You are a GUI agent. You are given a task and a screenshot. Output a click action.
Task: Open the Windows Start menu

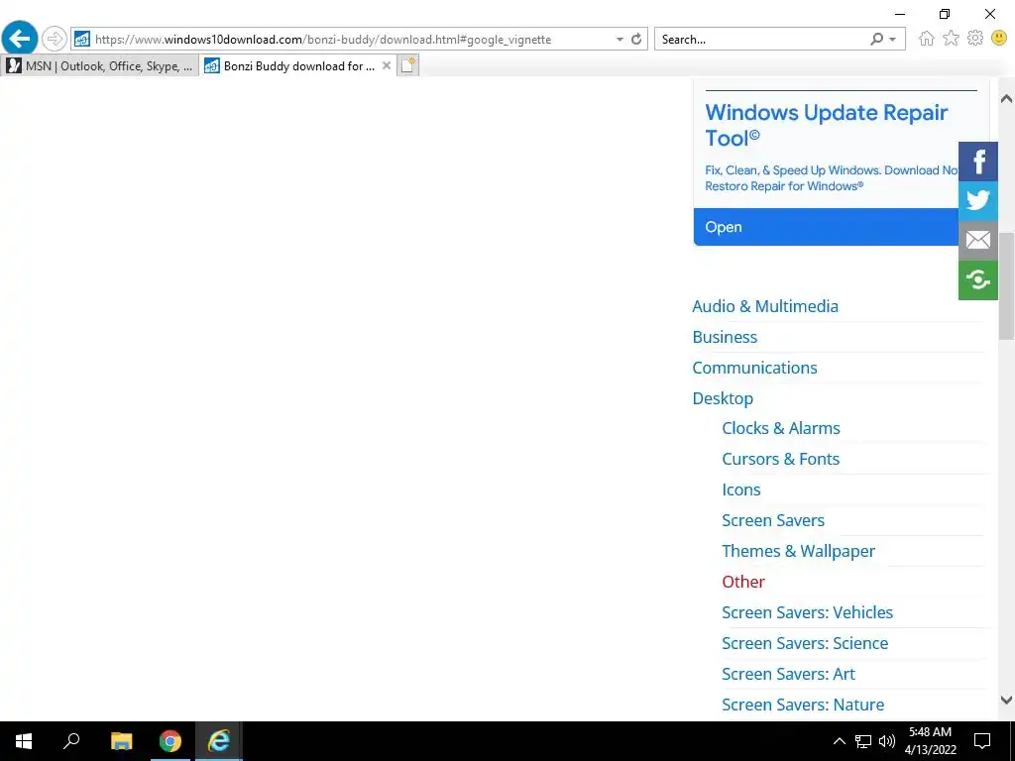(x=24, y=741)
